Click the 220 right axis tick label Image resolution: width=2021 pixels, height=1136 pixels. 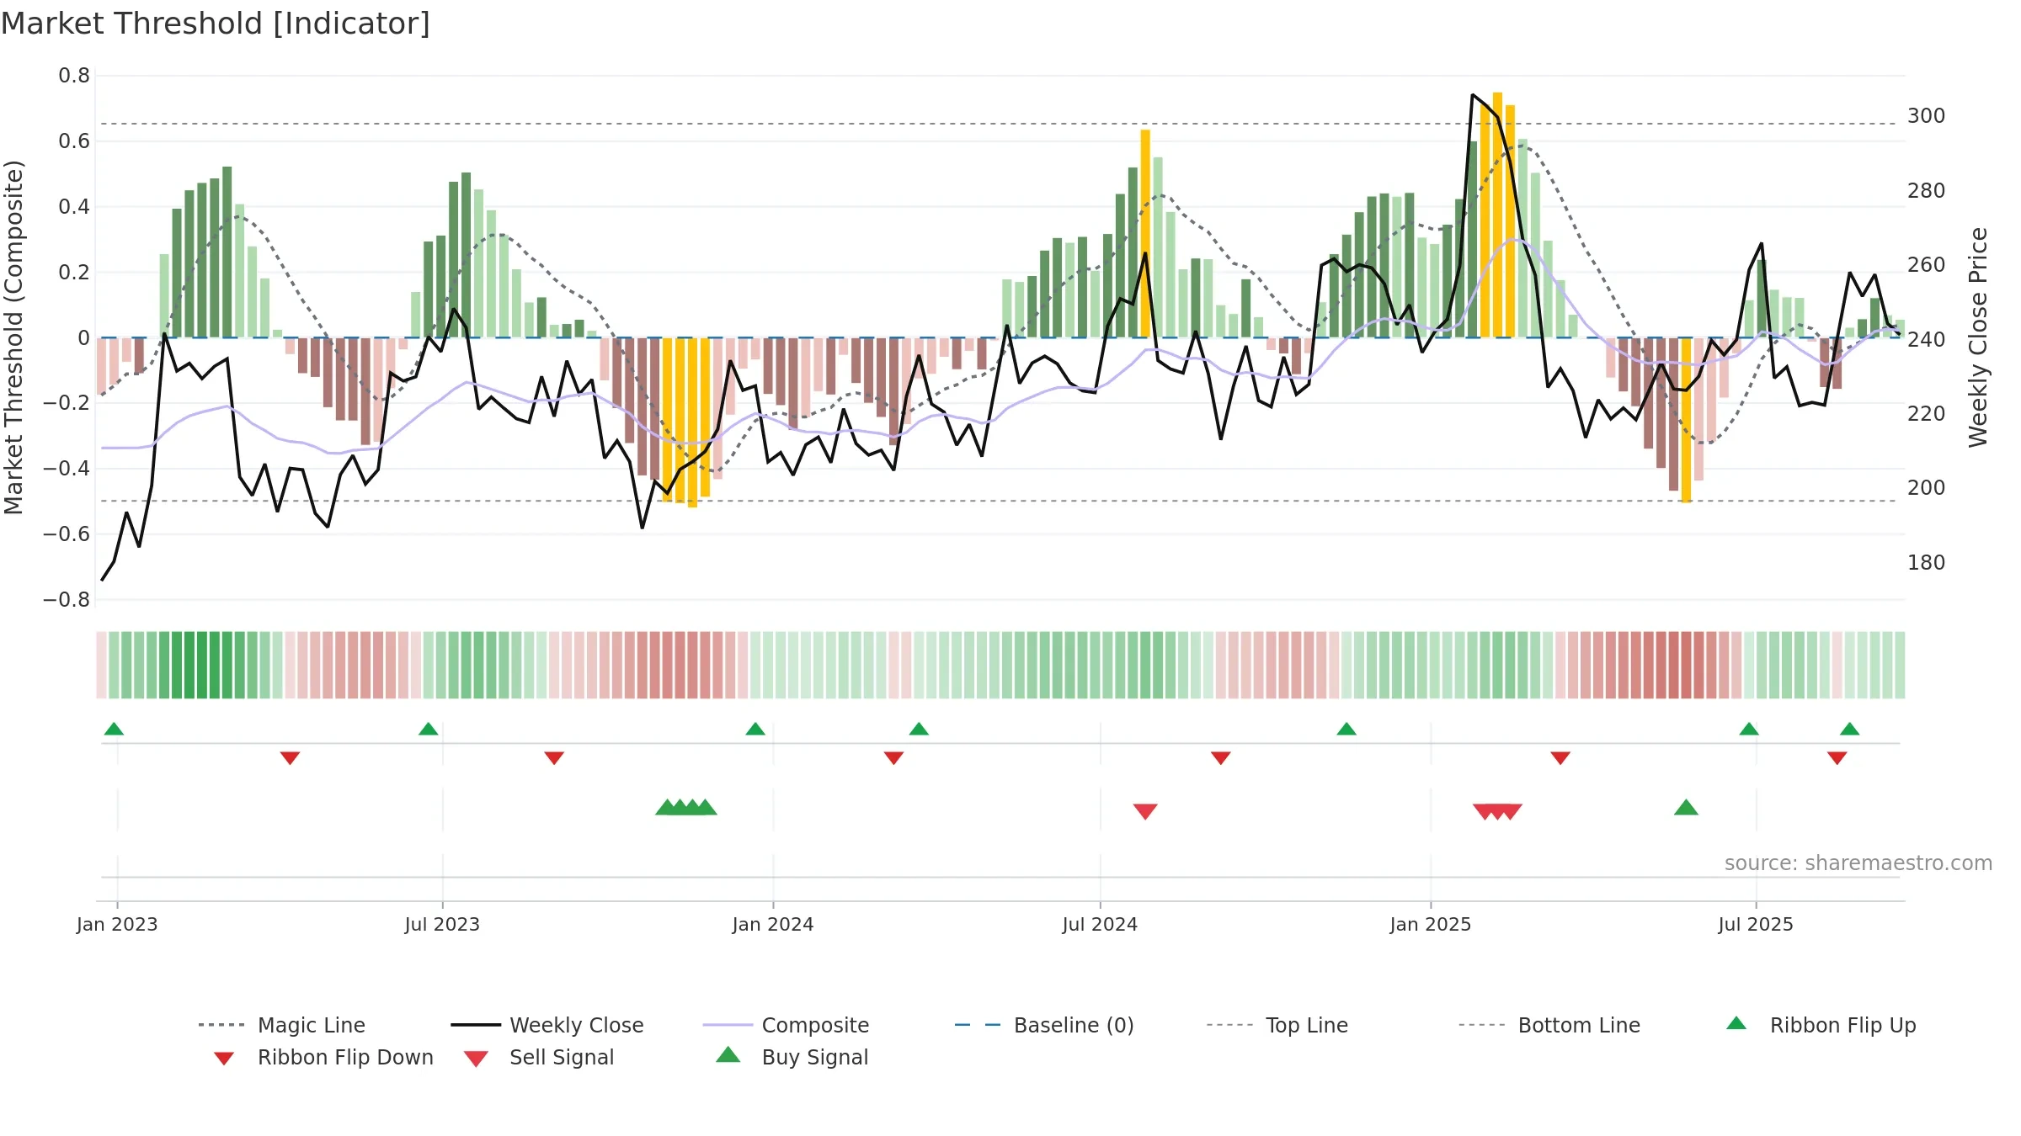[1927, 414]
